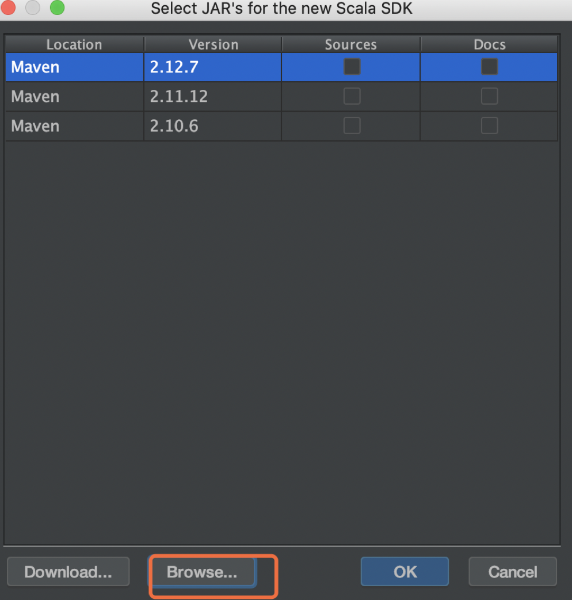Enable Sources for Scala 2.10.6
The image size is (572, 600).
(351, 126)
